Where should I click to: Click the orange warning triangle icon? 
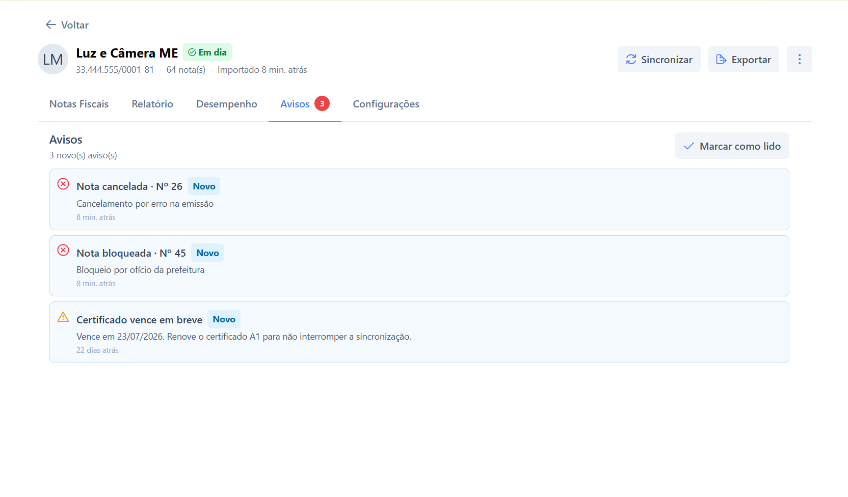pos(63,317)
